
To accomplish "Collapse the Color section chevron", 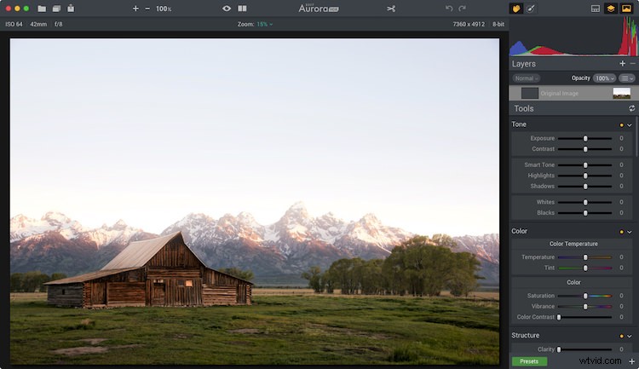I will tap(630, 232).
